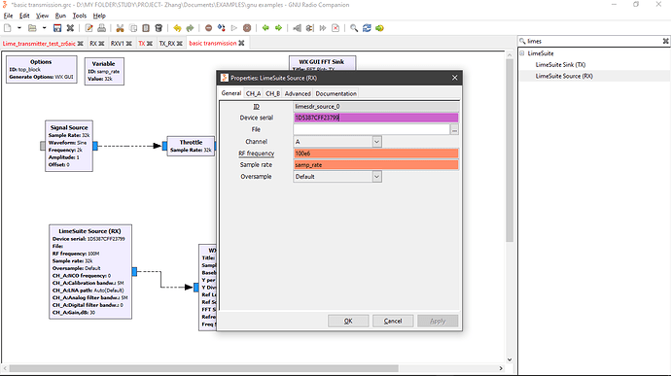Expand the Oversample dropdown
The image size is (671, 376).
click(376, 177)
